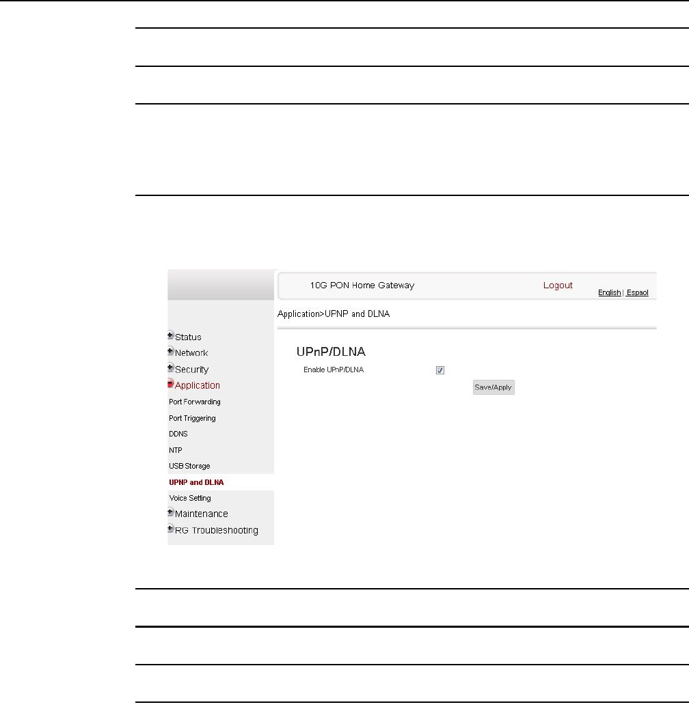Screen dimensions: 689x709
Task: Click the Application>UPNP and DLNA breadcrumb
Action: point(334,314)
